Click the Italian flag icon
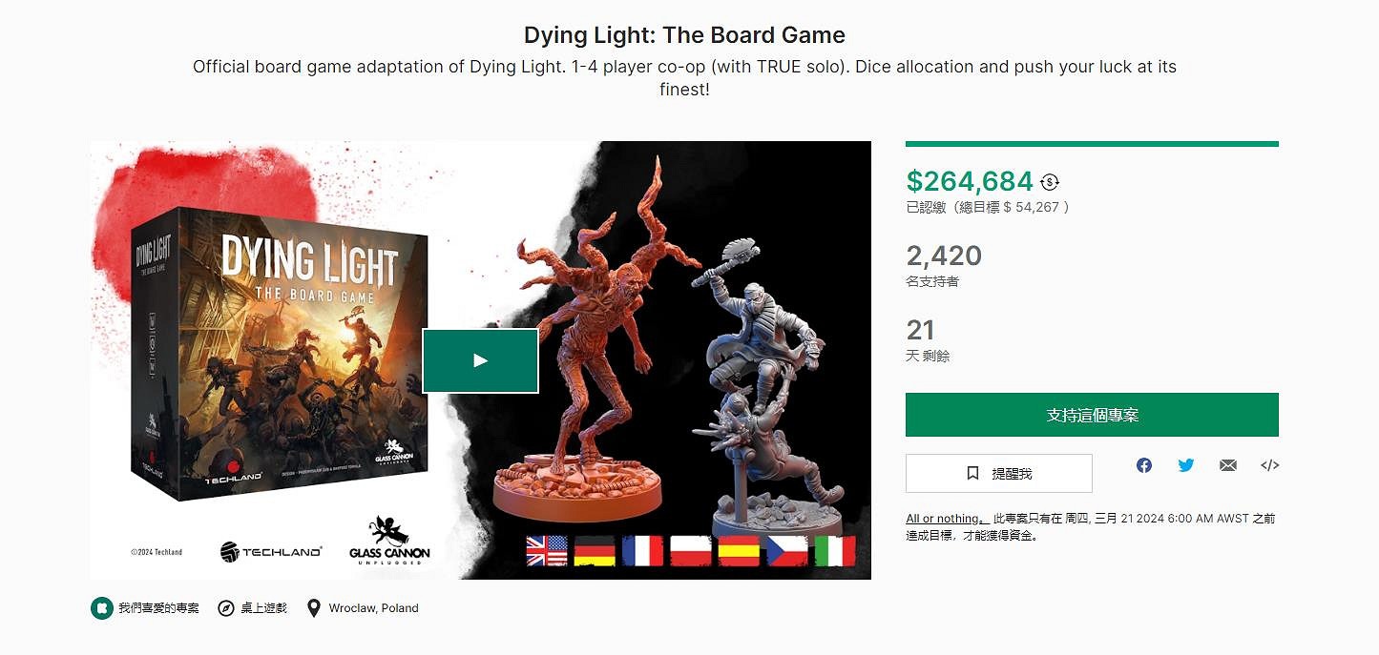Screen dimensions: 1379x655 pyautogui.click(x=835, y=550)
